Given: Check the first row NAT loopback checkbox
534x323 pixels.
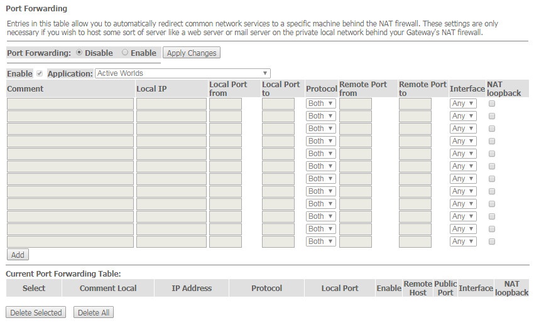Looking at the screenshot, I should click(492, 103).
